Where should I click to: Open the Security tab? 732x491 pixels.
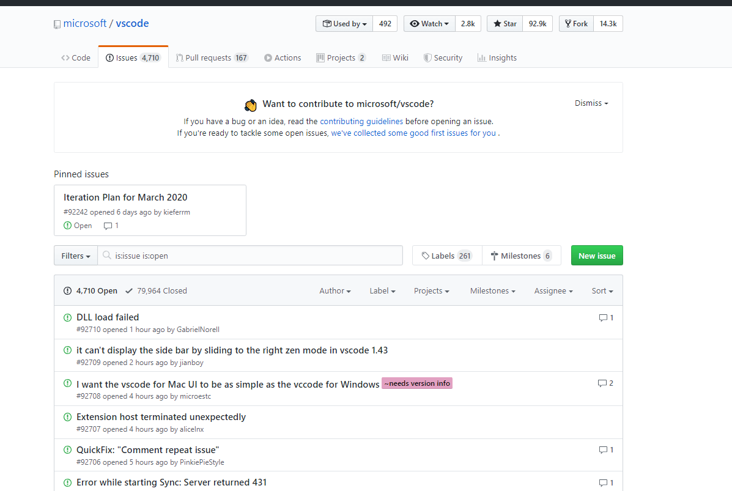443,58
